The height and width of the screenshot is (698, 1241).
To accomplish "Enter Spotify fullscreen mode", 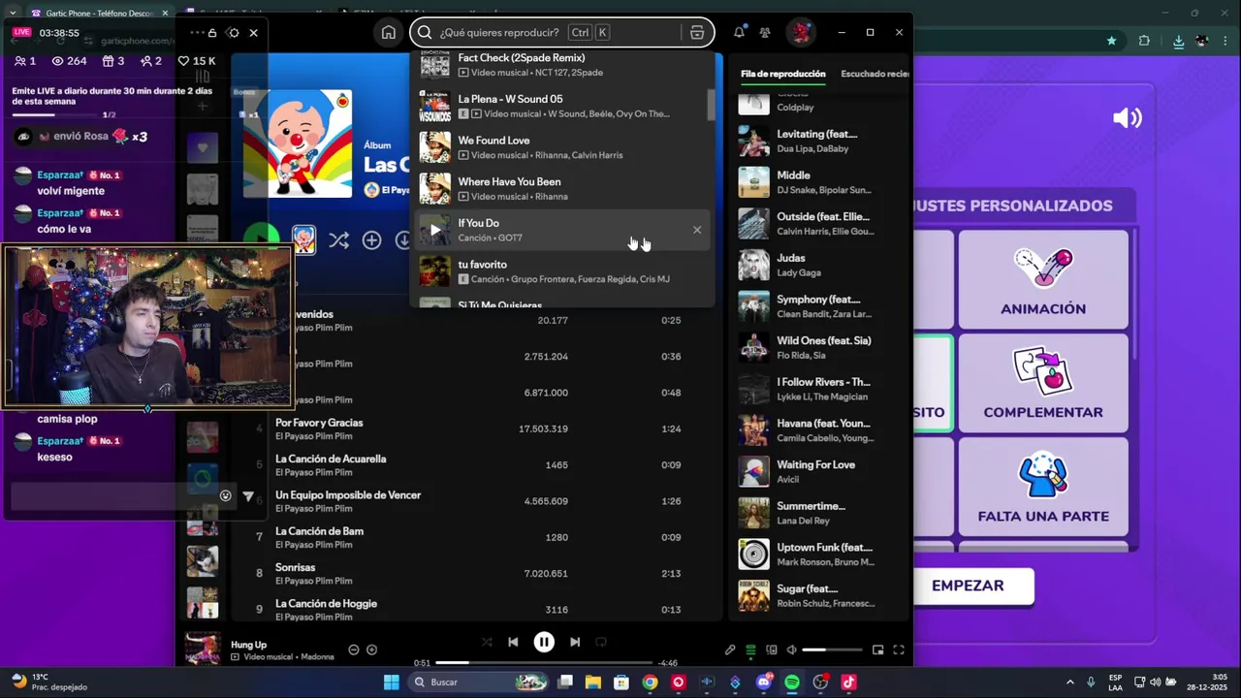I will tap(899, 650).
